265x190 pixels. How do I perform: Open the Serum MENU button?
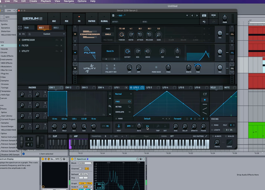pyautogui.click(x=213, y=15)
